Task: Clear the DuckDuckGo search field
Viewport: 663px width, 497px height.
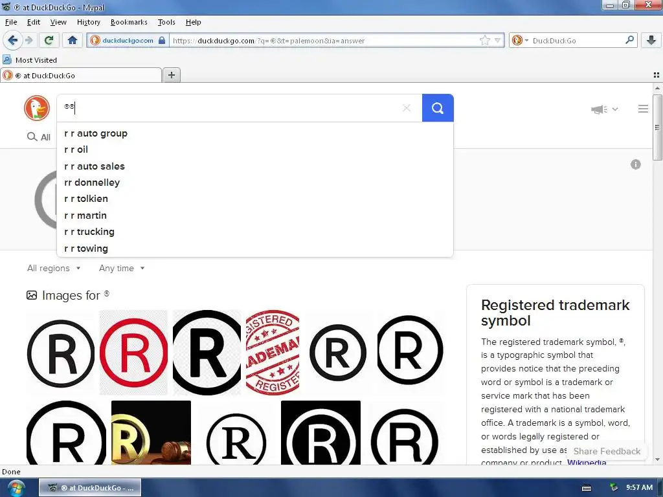Action: pyautogui.click(x=407, y=108)
